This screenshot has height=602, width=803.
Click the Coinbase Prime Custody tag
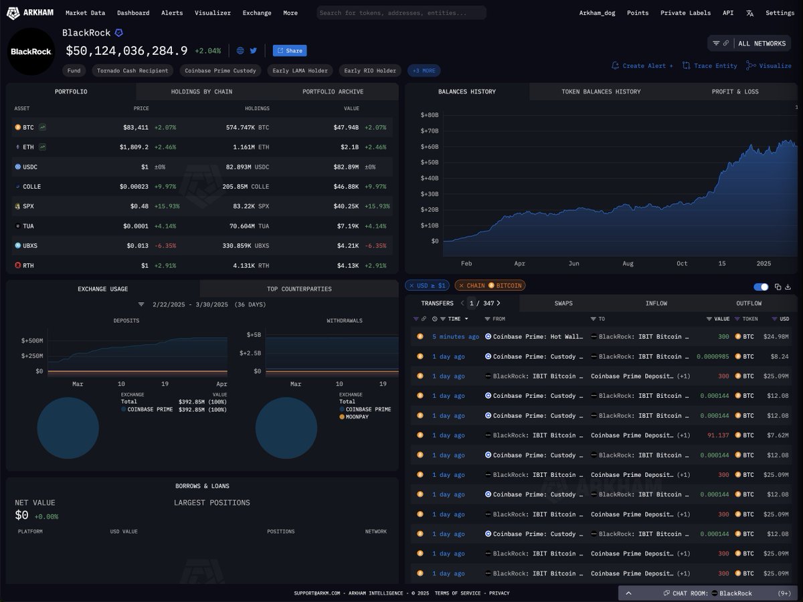[x=220, y=70]
